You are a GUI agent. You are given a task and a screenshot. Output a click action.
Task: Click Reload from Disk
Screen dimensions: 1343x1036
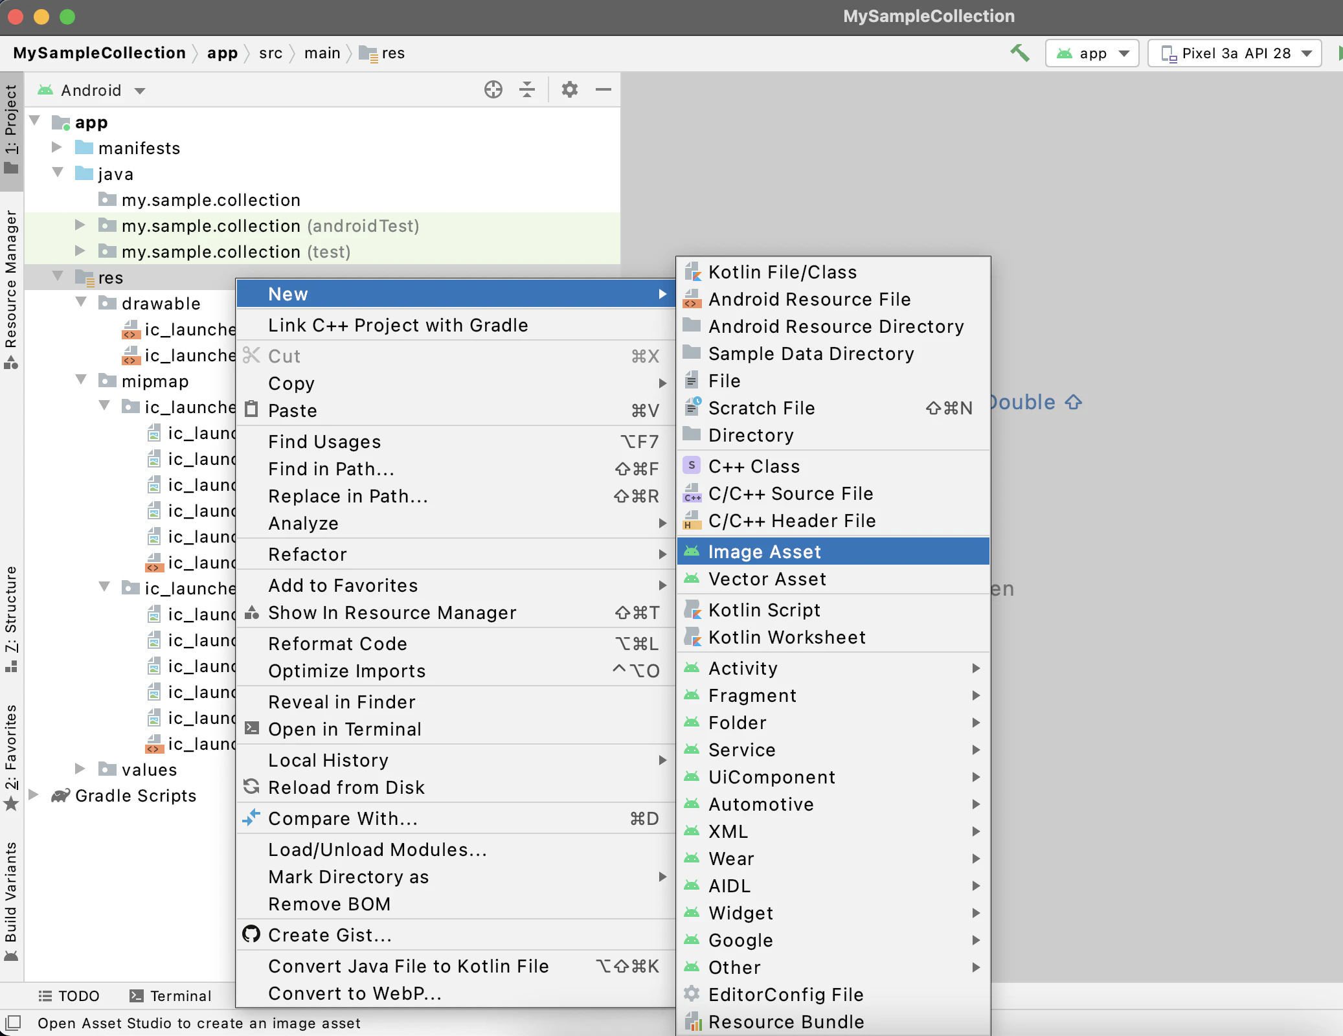pos(456,787)
